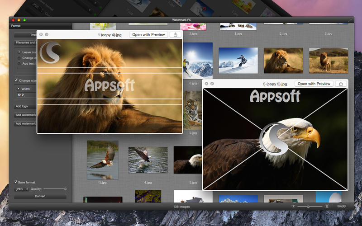Select the tiger thumbnail

193,110
